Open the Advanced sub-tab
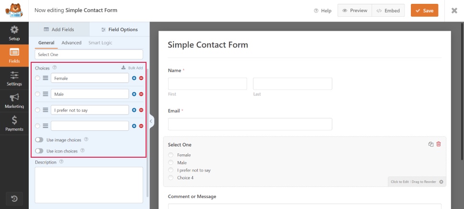This screenshot has width=464, height=209. (x=71, y=43)
